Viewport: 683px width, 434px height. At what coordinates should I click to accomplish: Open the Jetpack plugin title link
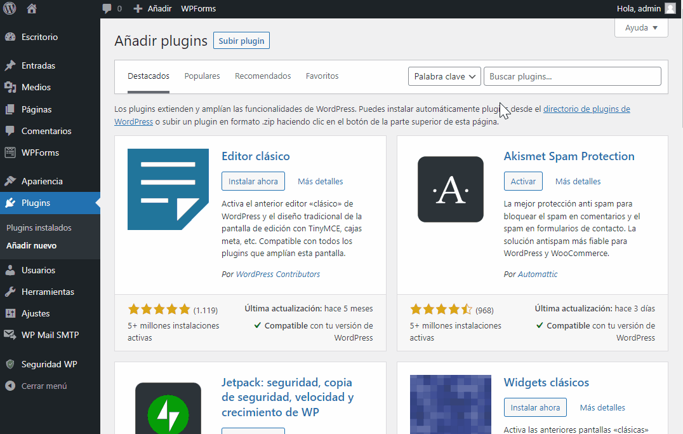tap(288, 397)
